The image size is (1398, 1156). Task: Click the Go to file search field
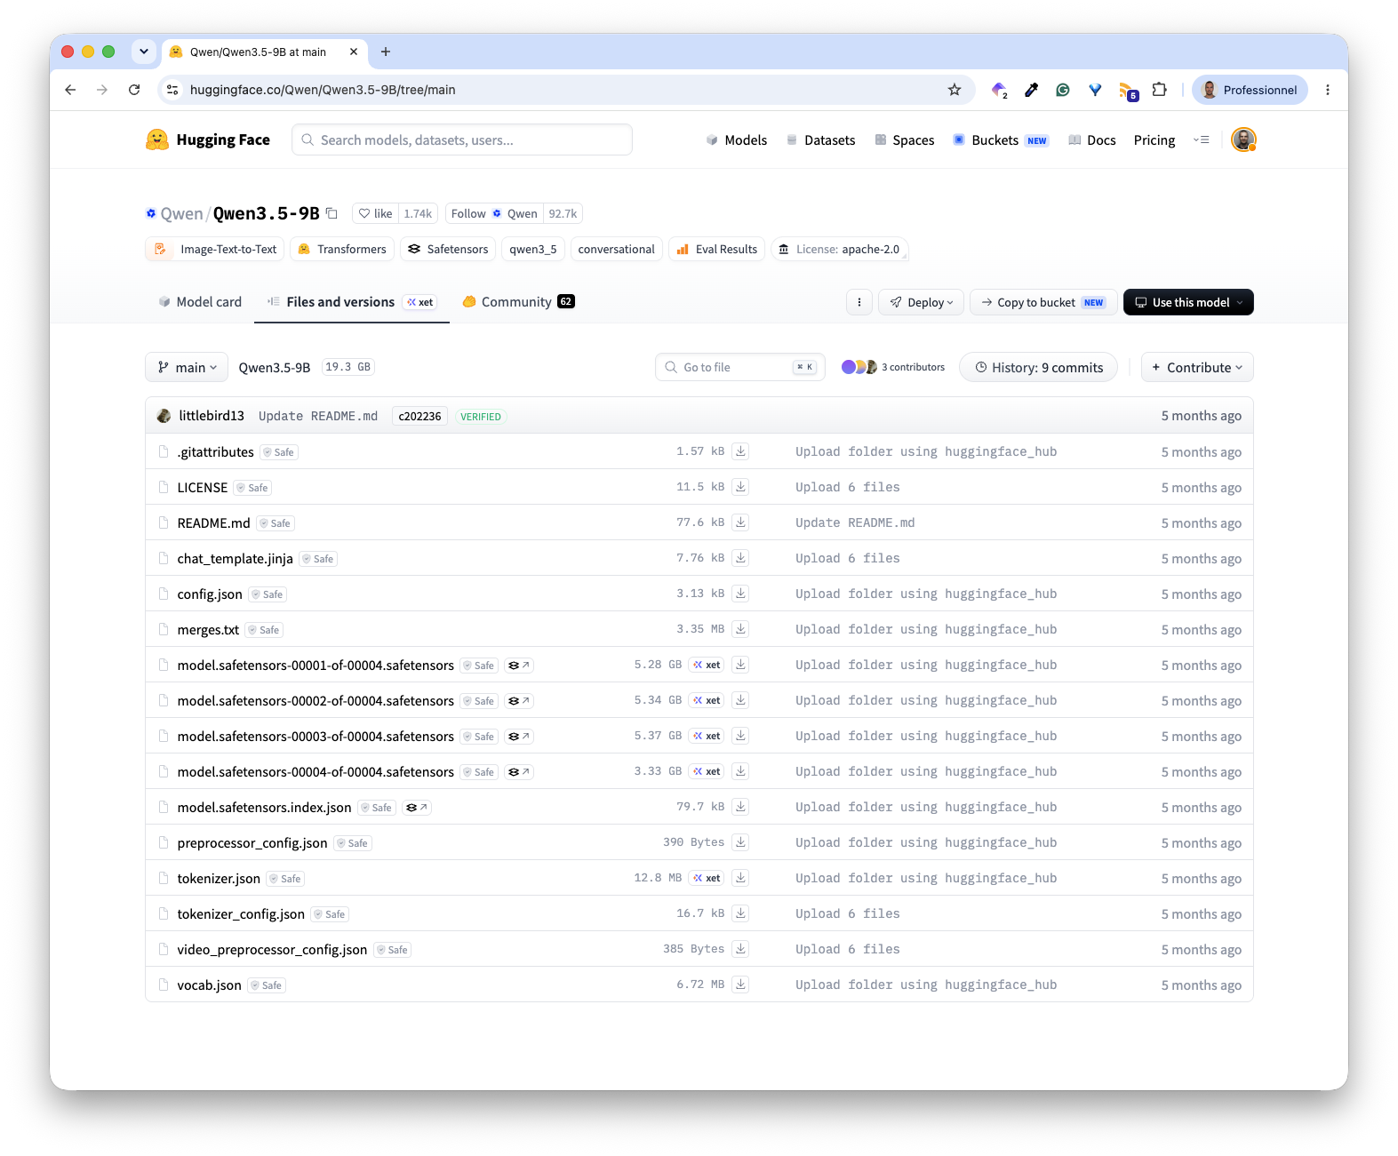[x=740, y=367]
